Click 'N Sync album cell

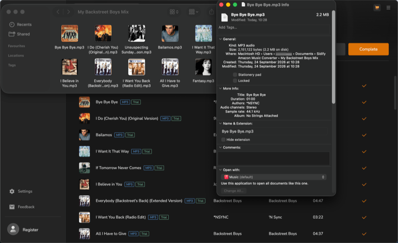275,218
